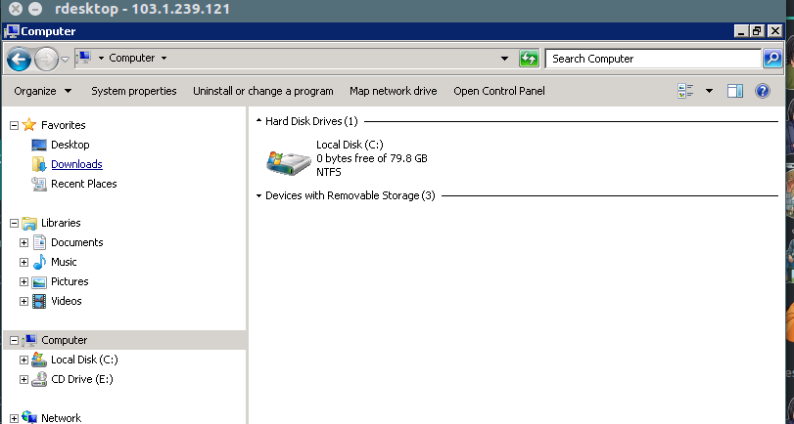Select Computer in navigation pane
The height and width of the screenshot is (424, 794).
(65, 340)
